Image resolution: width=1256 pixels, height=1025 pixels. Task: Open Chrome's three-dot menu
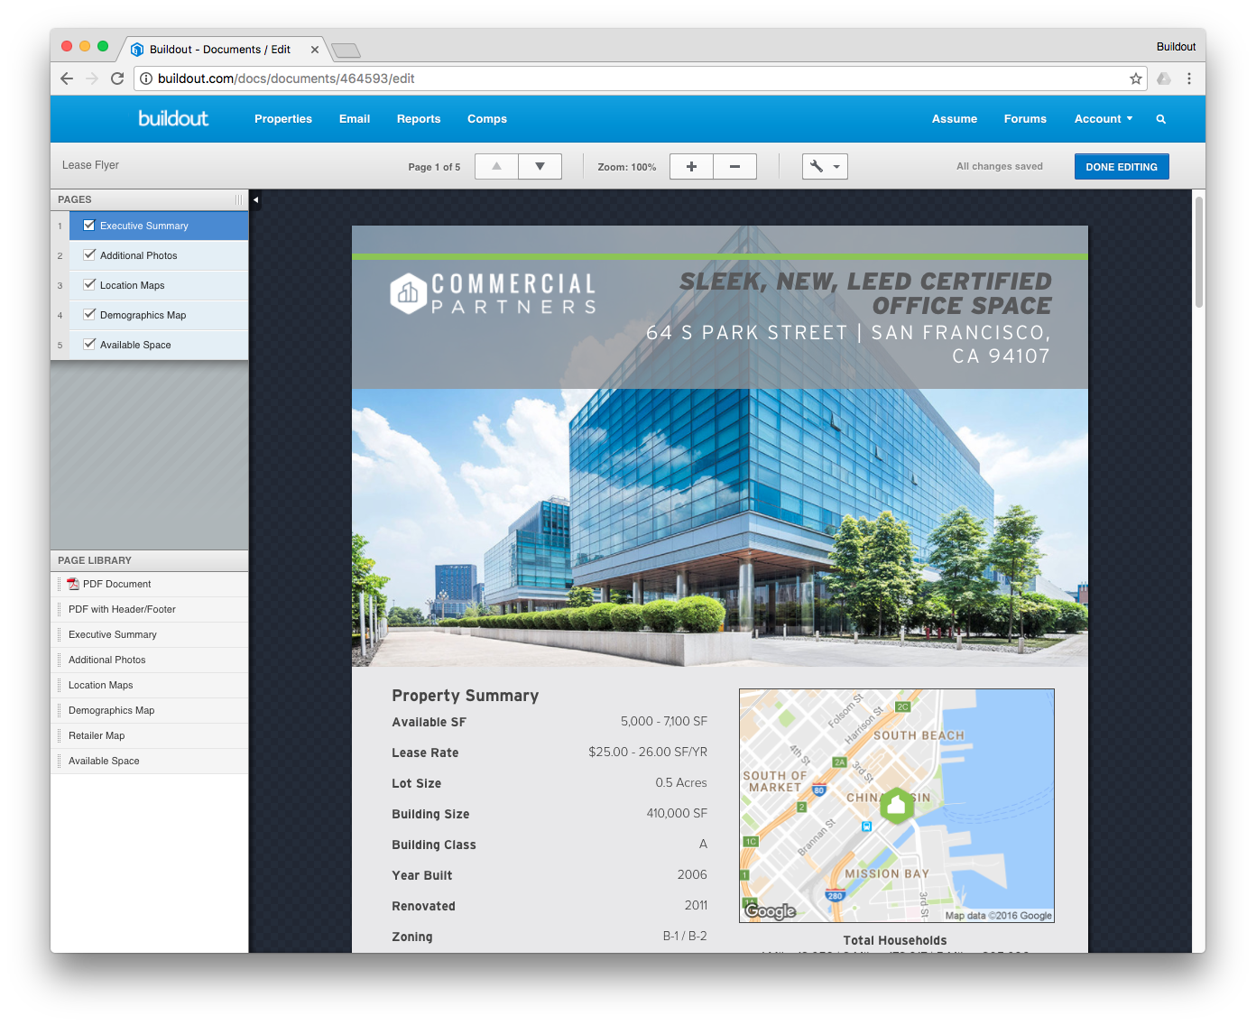[x=1188, y=78]
